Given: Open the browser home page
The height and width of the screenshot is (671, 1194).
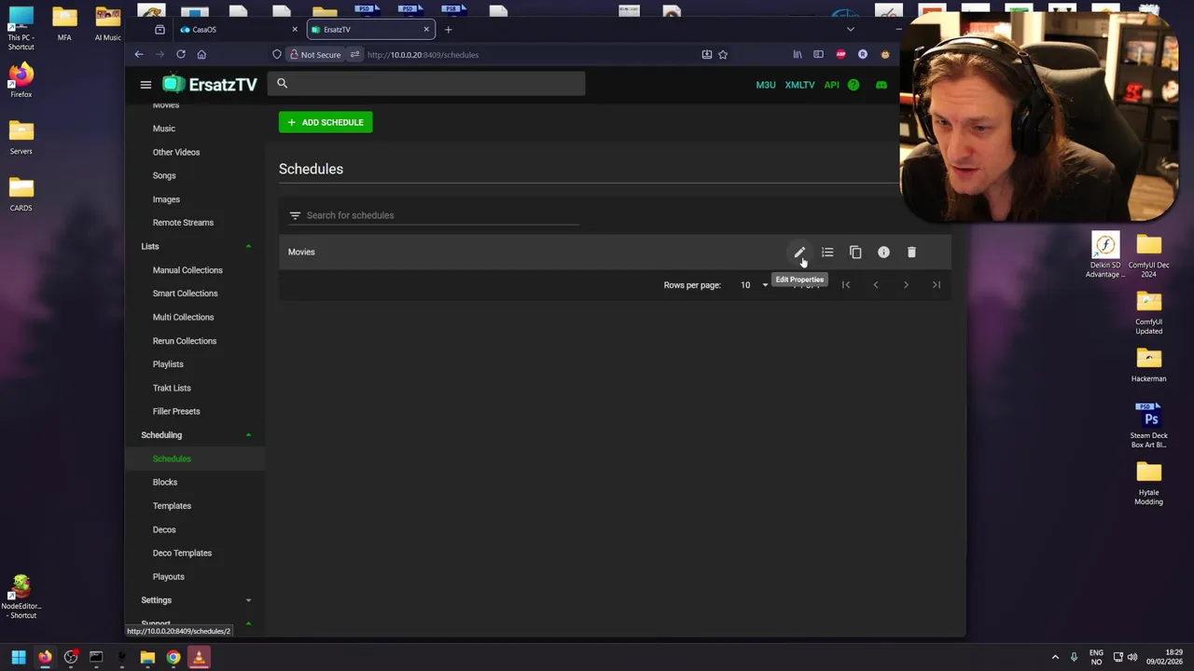Looking at the screenshot, I should click(x=201, y=54).
